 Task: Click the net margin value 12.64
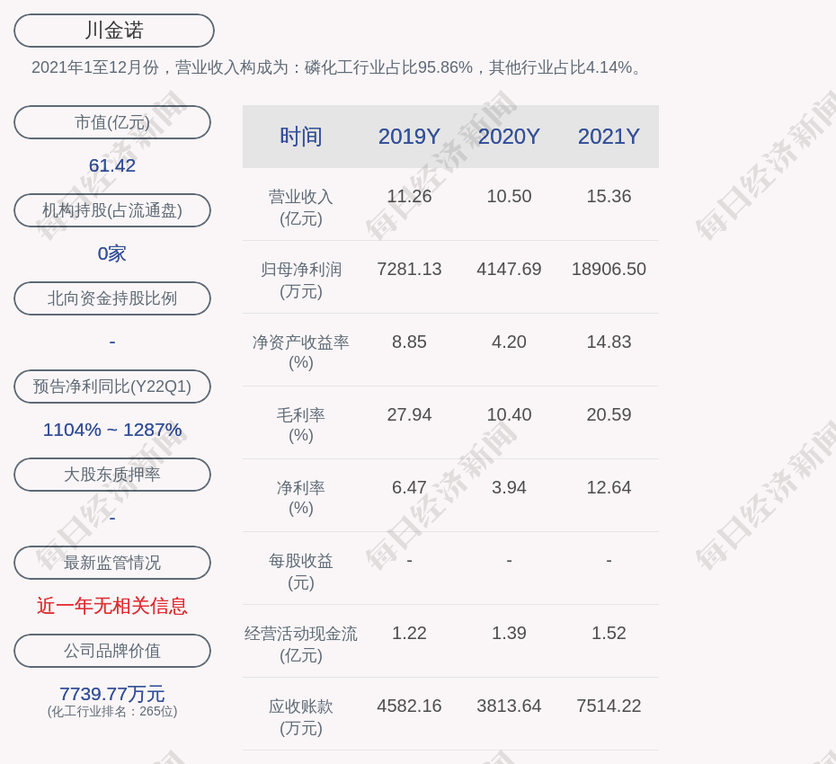coord(609,487)
